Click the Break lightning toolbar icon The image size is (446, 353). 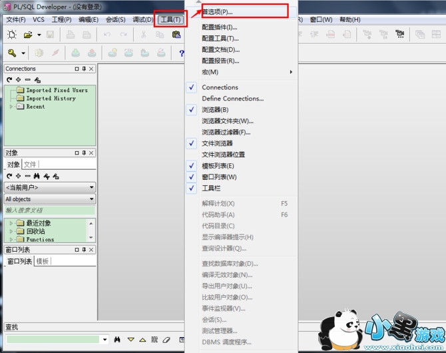(55, 53)
